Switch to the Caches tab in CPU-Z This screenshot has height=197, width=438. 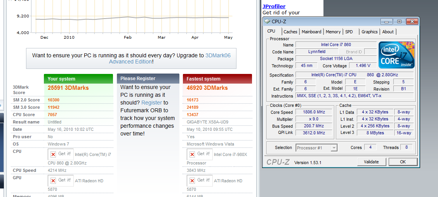[290, 32]
